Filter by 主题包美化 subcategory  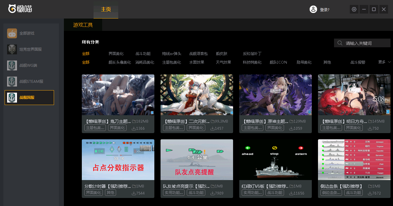[x=172, y=62]
